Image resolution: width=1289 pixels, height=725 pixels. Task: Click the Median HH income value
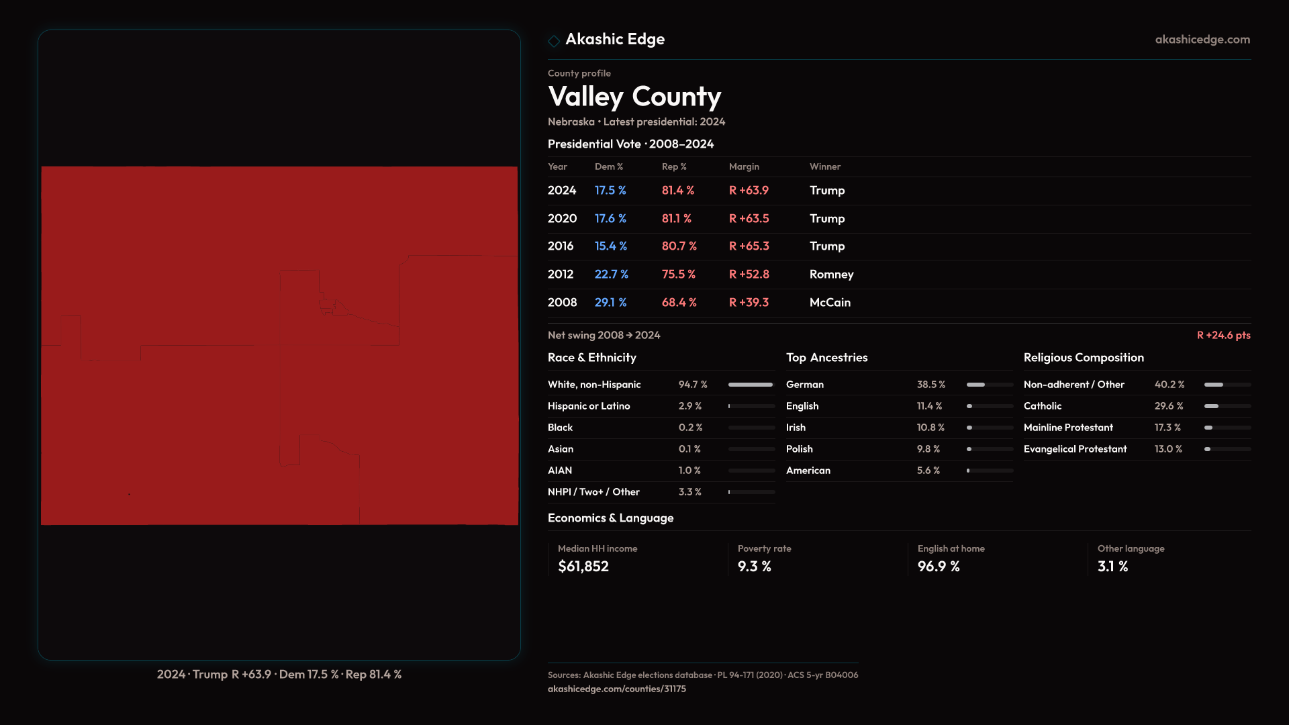click(x=583, y=567)
